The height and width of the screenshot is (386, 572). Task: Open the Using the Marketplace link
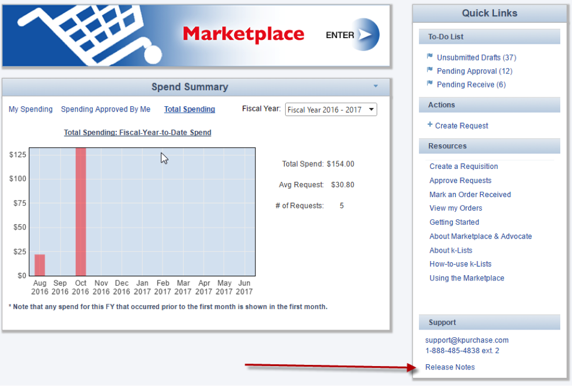tap(466, 279)
